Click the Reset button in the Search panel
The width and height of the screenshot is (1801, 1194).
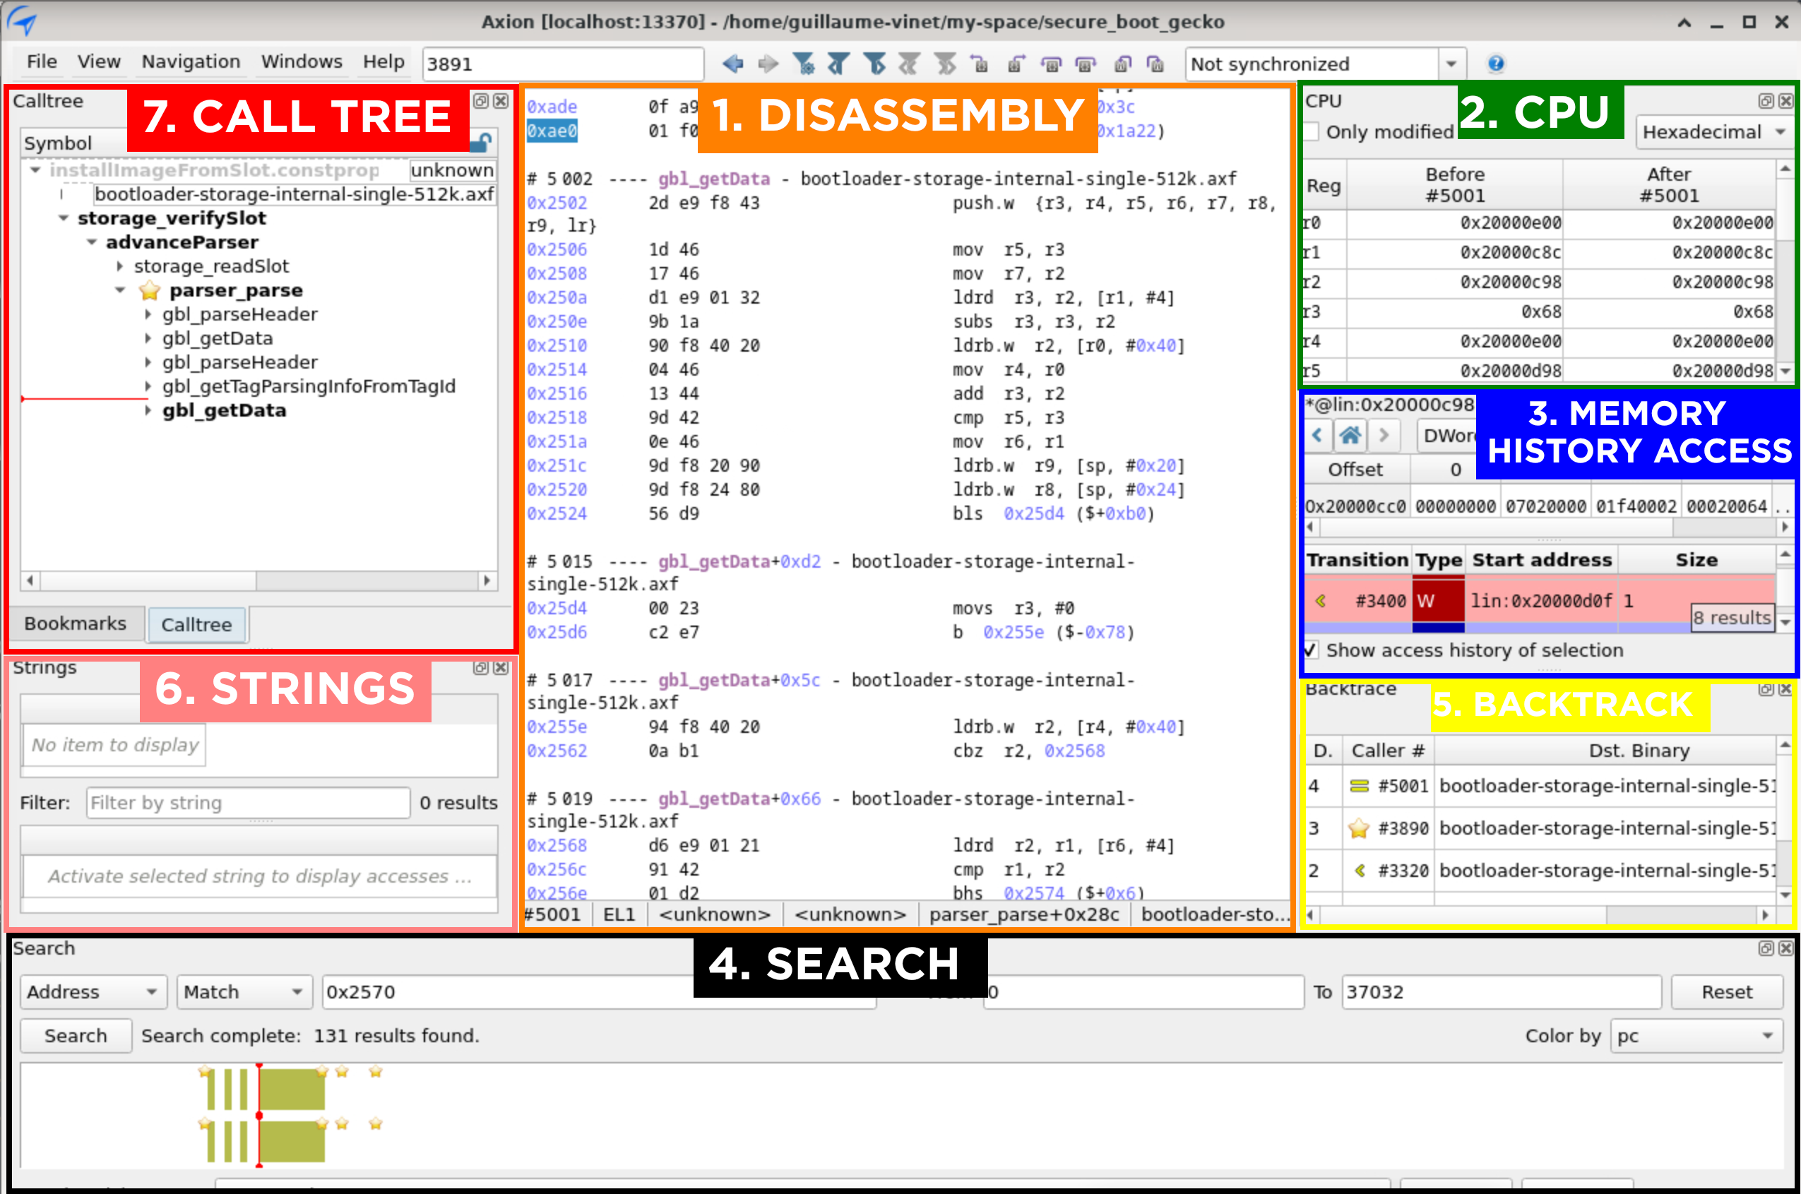(x=1726, y=991)
